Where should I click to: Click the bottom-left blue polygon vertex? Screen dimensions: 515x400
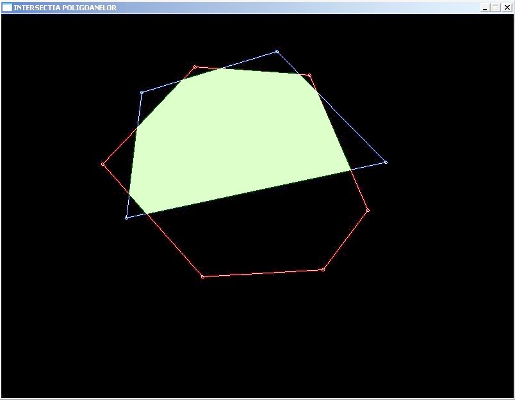pos(126,218)
